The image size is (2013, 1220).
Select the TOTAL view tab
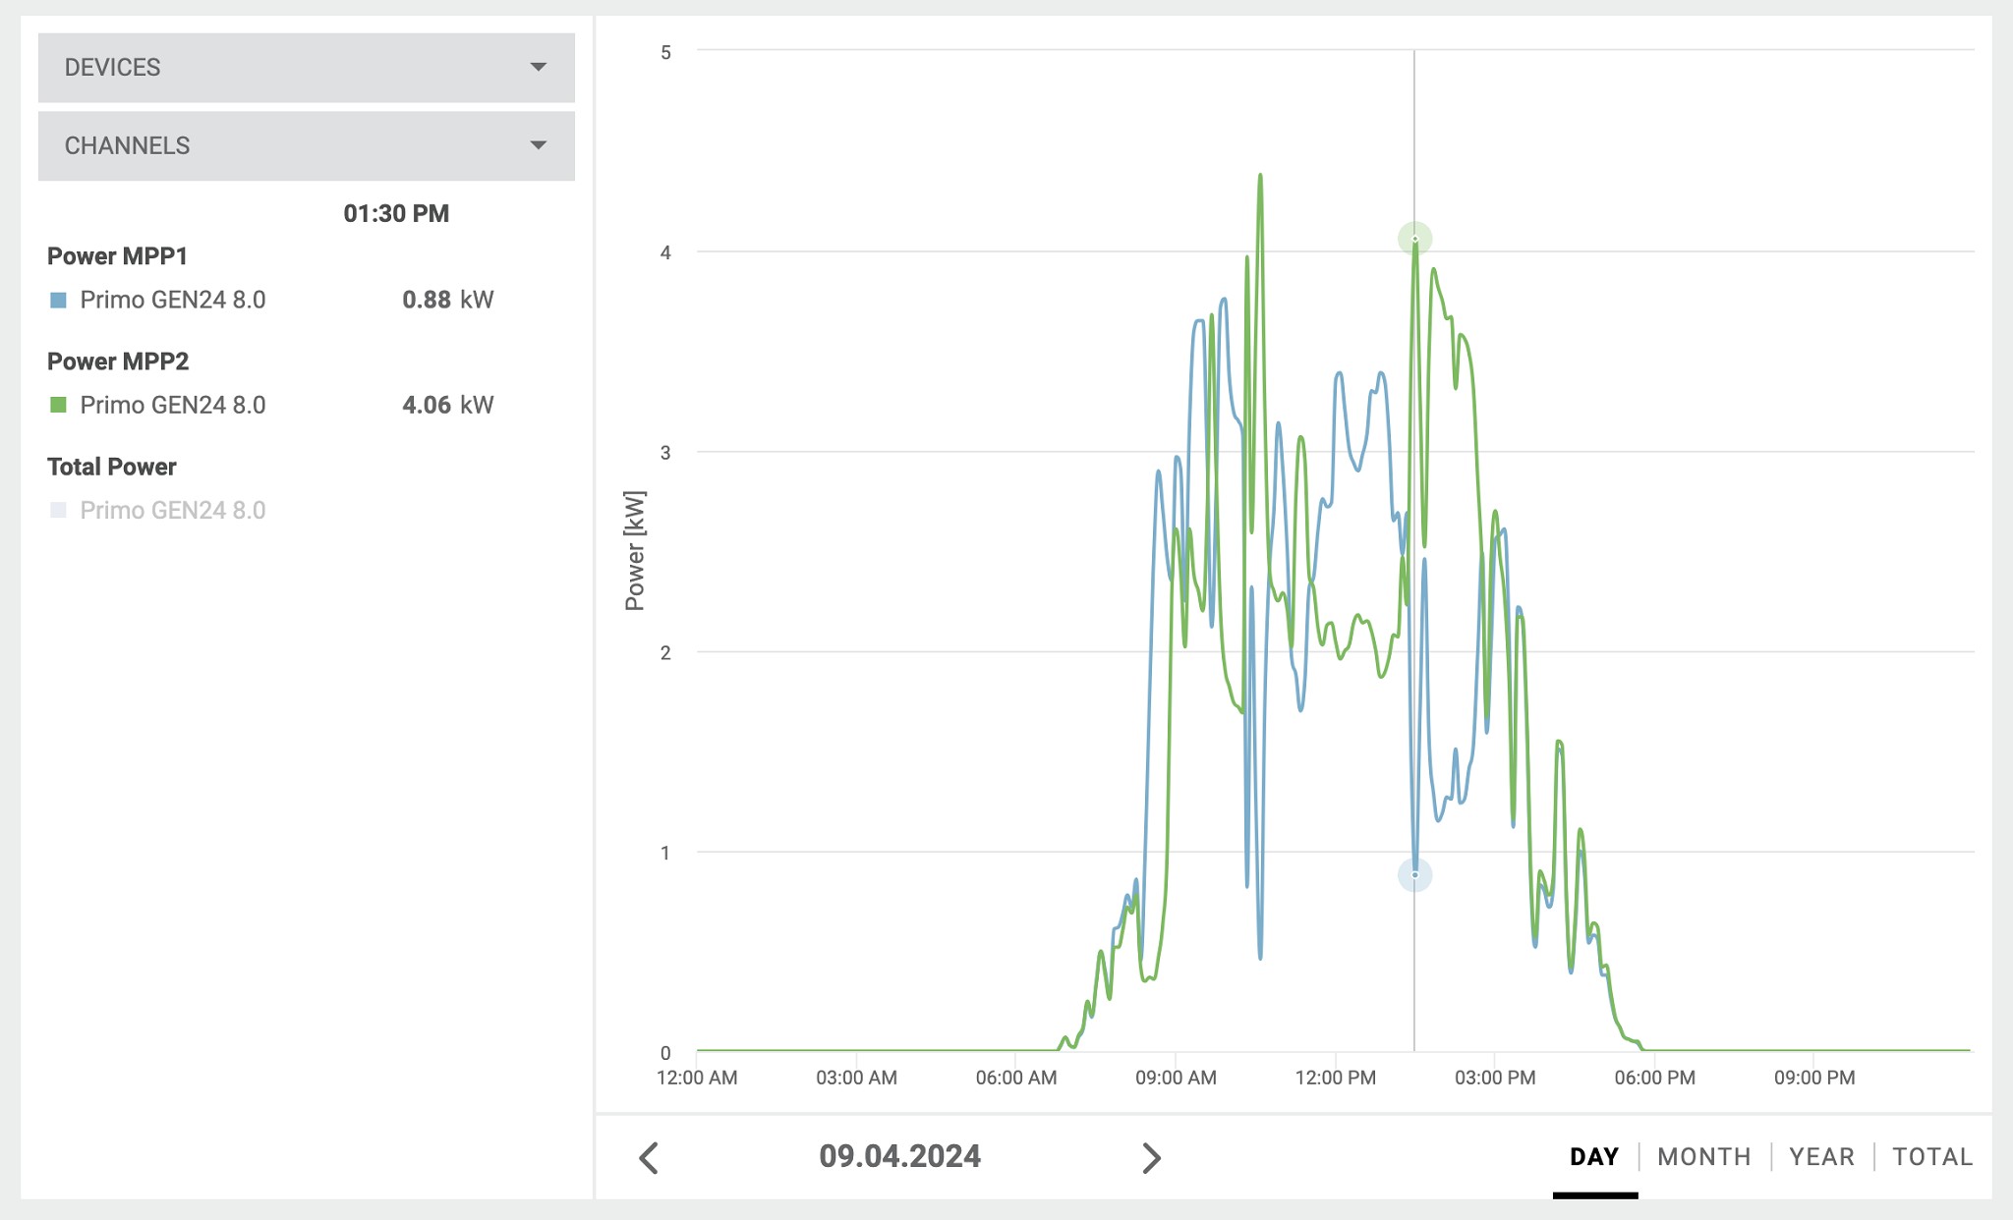tap(1932, 1156)
